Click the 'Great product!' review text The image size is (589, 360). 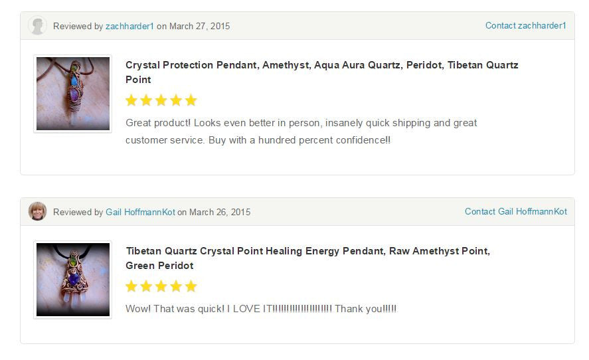click(301, 132)
